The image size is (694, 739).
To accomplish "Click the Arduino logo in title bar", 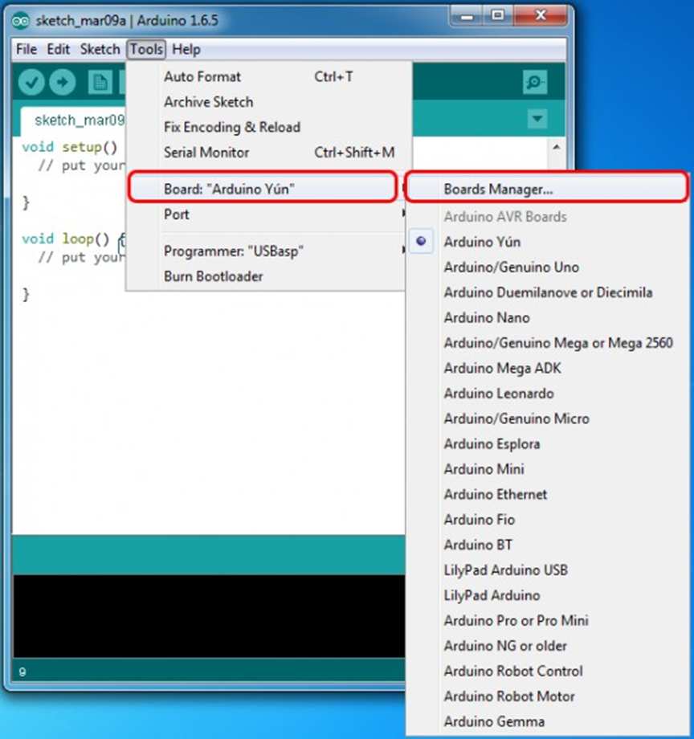I will (21, 20).
